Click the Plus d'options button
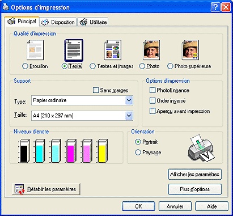The image size is (233, 216). click(194, 189)
